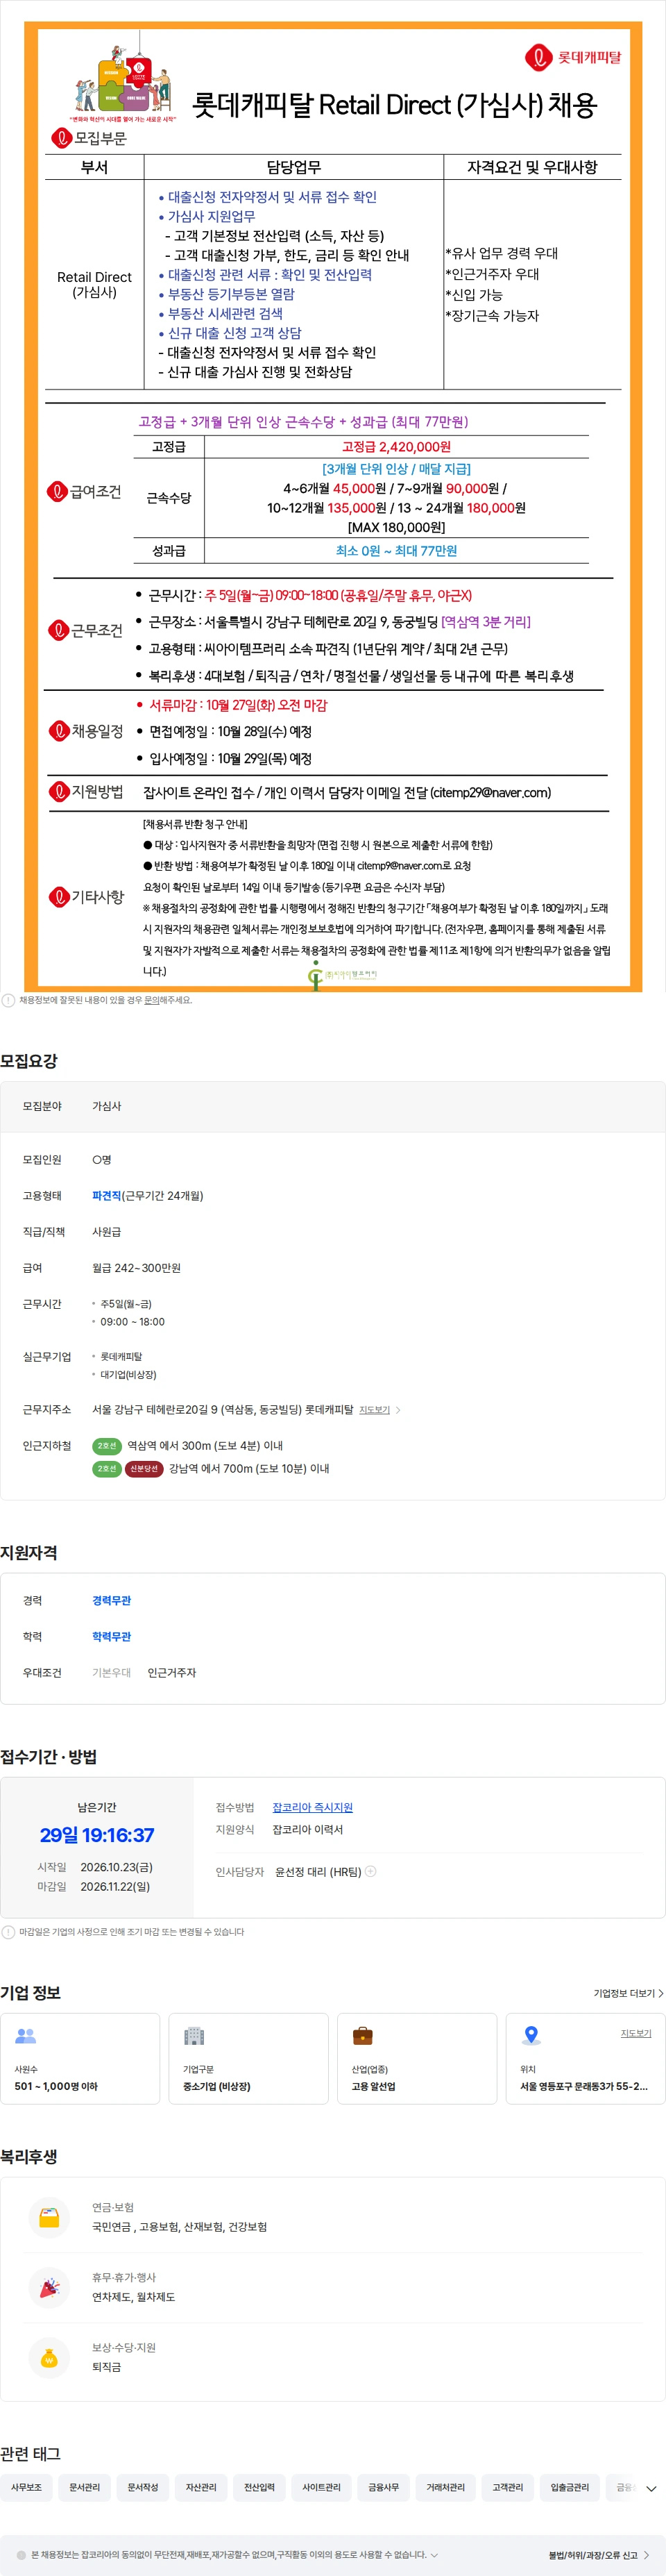Click the 501 ~ 1,000명 이하 employee count

pyautogui.click(x=56, y=2087)
